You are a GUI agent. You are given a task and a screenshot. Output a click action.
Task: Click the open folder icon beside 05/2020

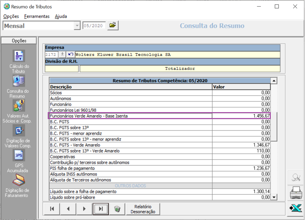113,25
